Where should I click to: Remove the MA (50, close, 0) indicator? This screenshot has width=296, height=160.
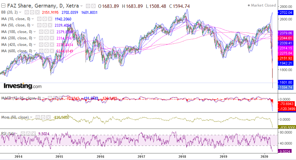point(50,25)
